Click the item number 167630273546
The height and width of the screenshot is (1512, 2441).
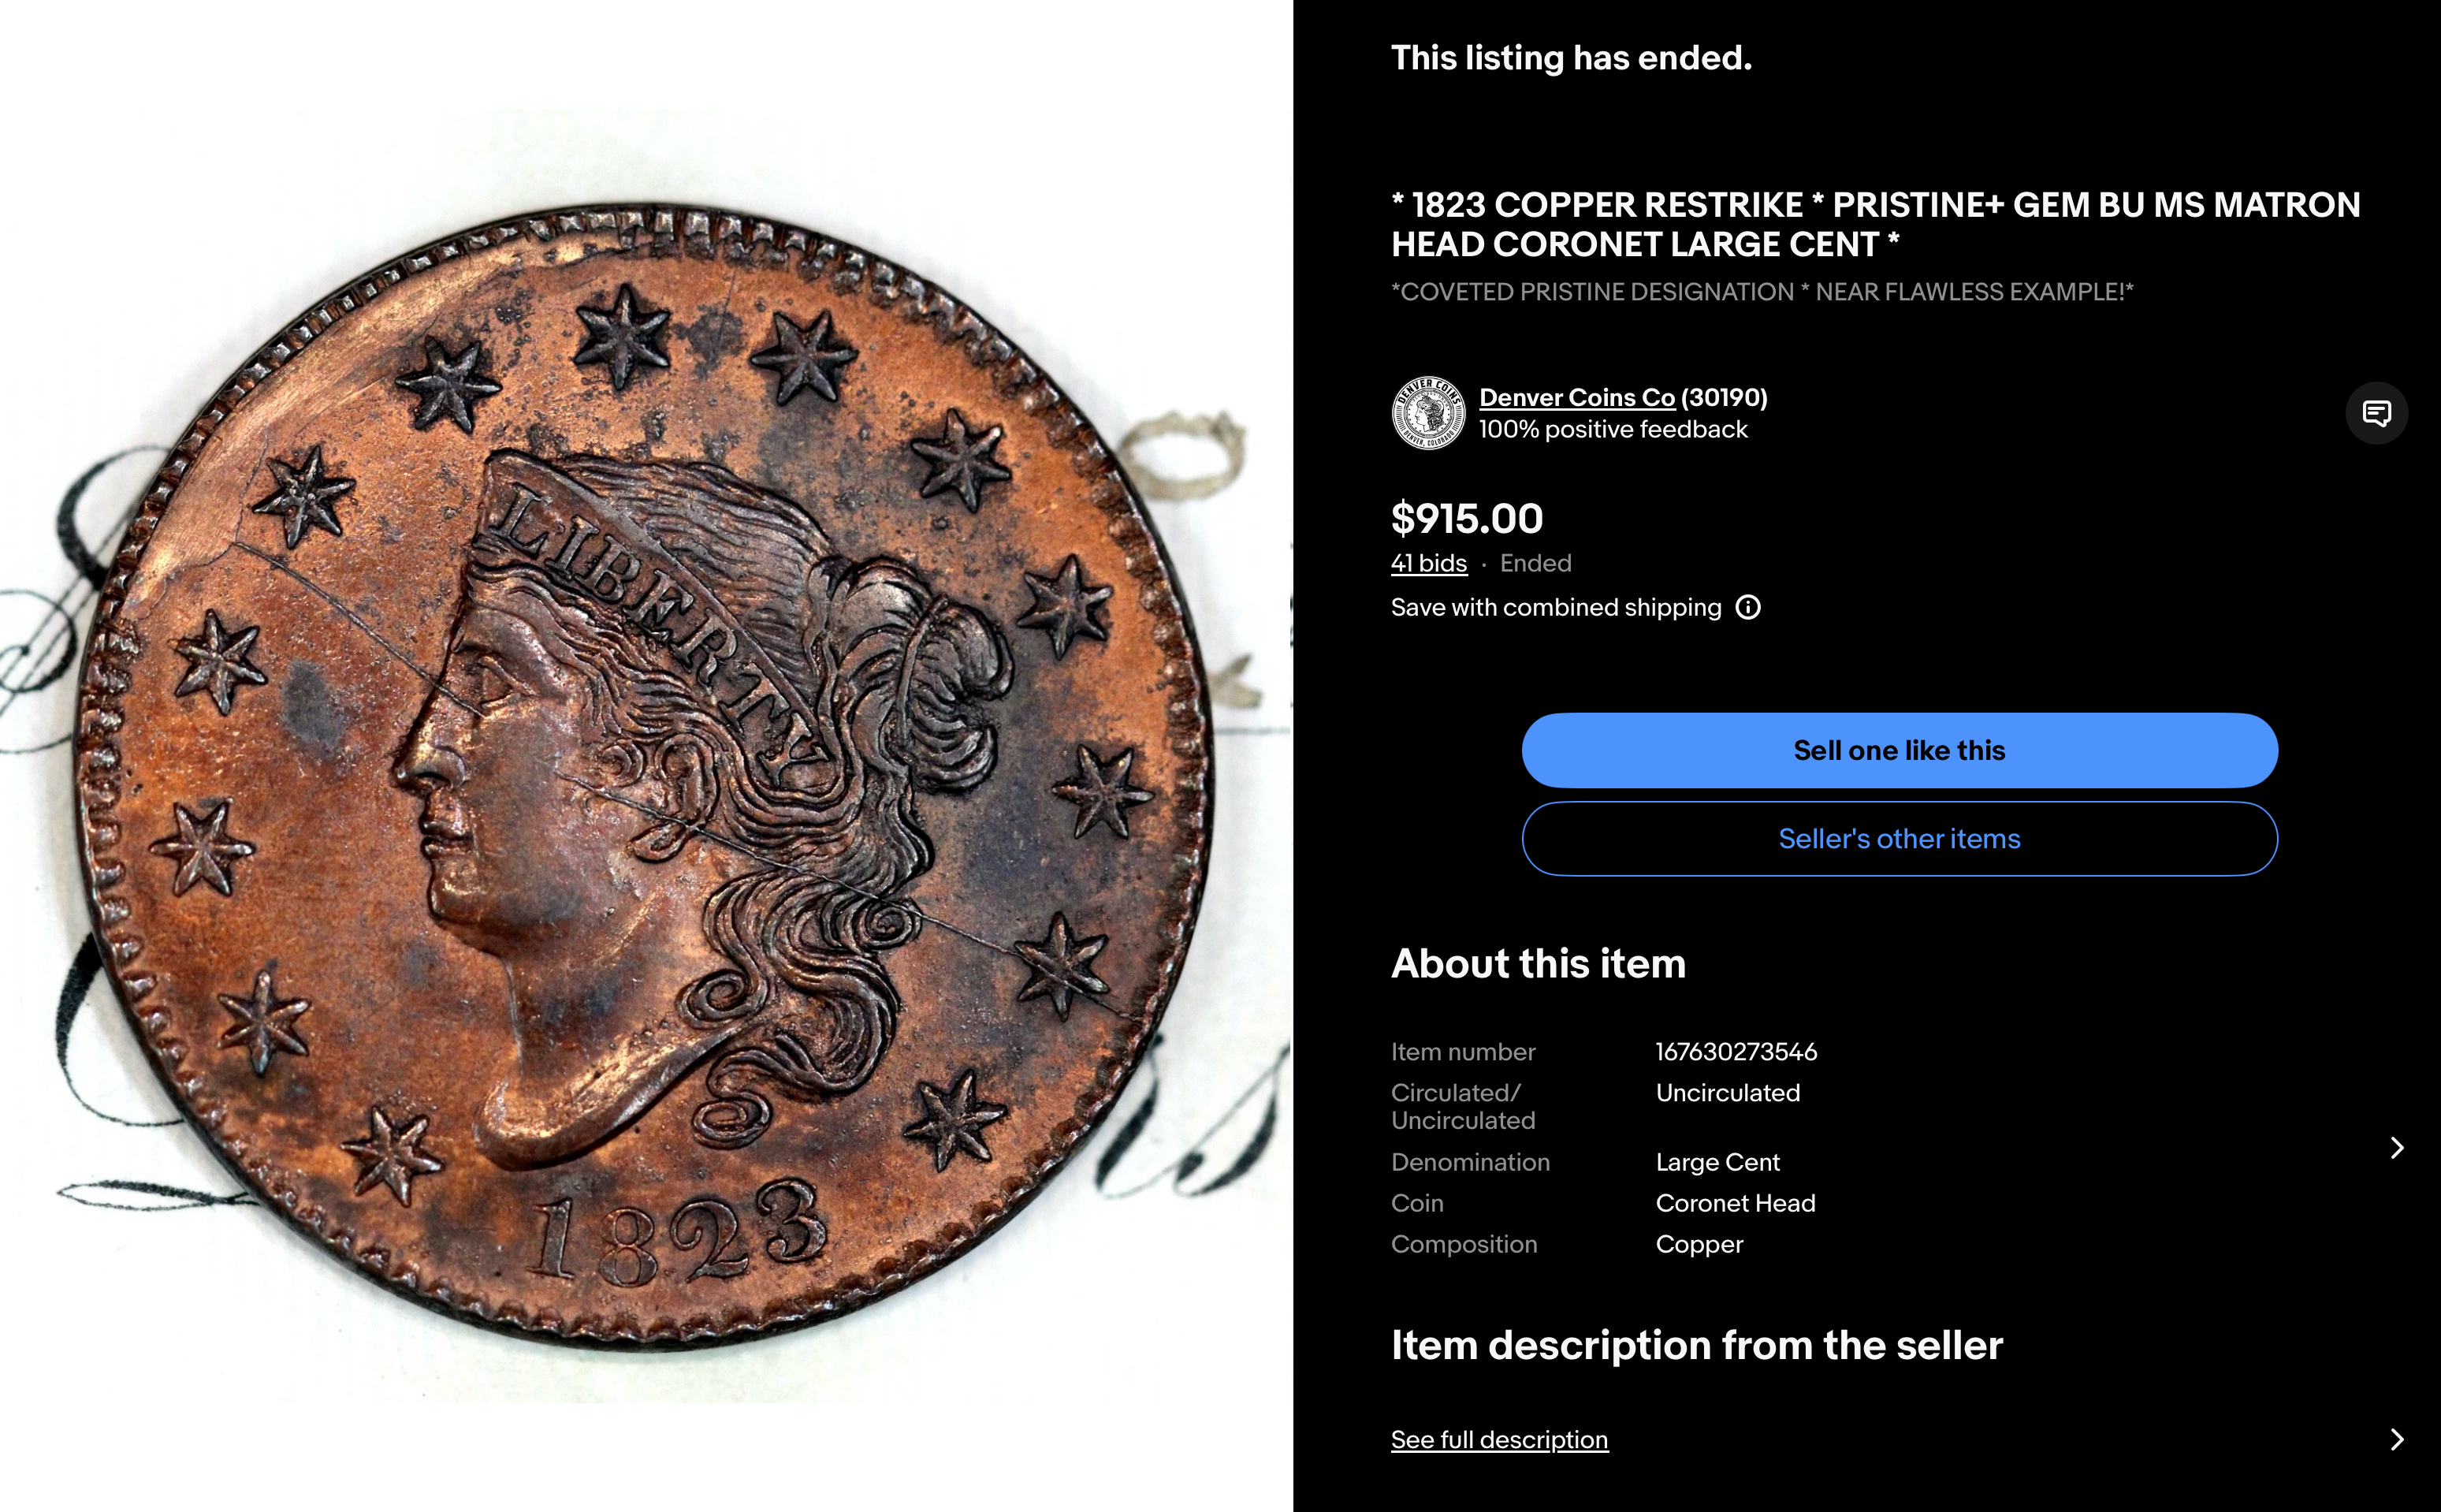click(x=1736, y=1052)
